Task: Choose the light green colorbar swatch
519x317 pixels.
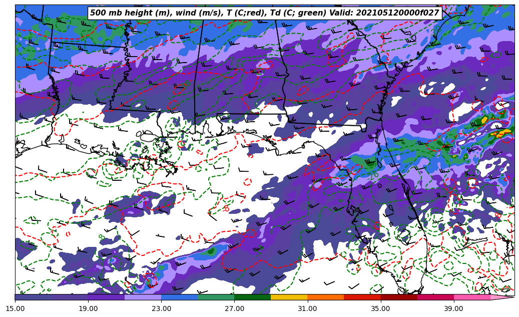Action: (216, 297)
